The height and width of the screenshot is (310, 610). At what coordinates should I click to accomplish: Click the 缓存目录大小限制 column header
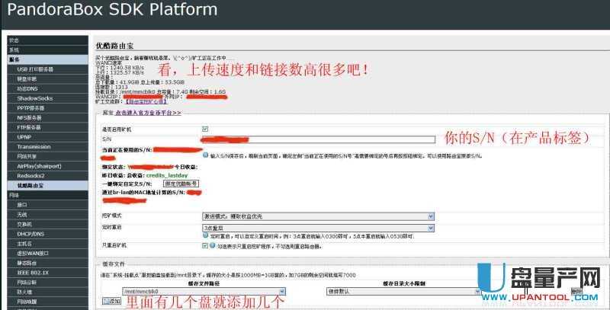[404, 283]
